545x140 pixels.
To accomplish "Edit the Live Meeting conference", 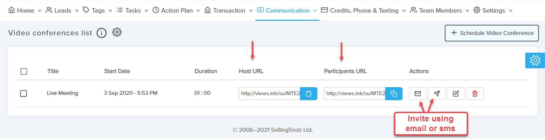I will tap(456, 94).
